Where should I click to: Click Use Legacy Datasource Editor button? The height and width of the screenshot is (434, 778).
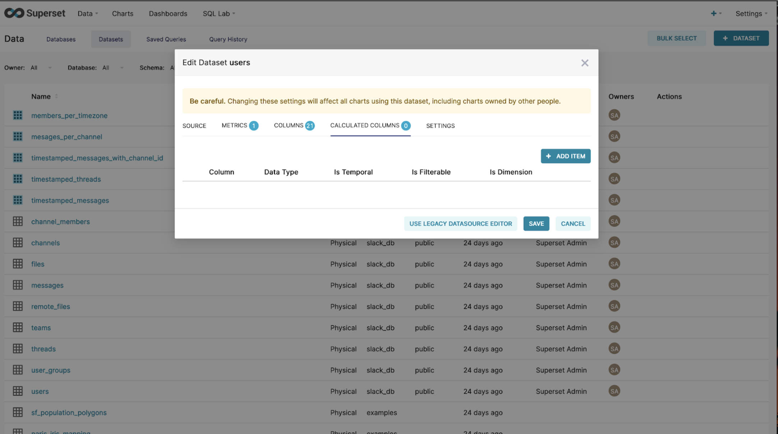[460, 224]
